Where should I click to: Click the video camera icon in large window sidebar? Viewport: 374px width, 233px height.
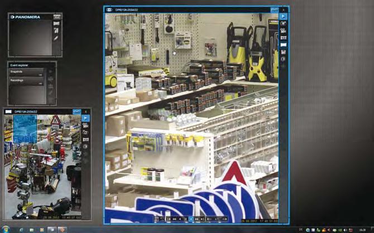(x=283, y=31)
